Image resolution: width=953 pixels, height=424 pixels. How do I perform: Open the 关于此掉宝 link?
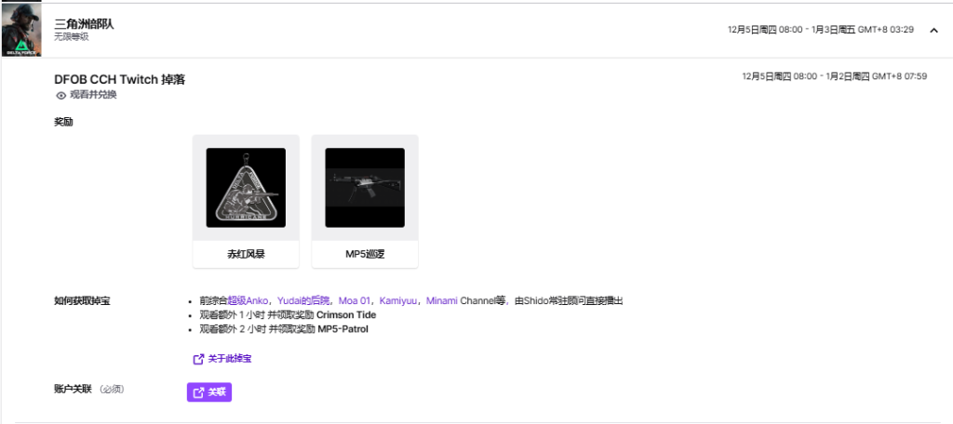click(230, 359)
